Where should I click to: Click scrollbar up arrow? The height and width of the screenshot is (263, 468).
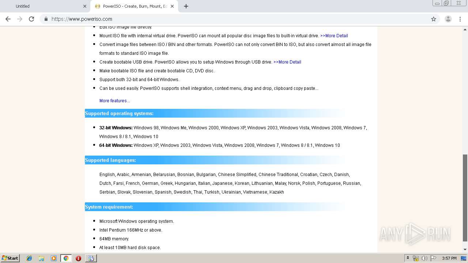(x=465, y=29)
